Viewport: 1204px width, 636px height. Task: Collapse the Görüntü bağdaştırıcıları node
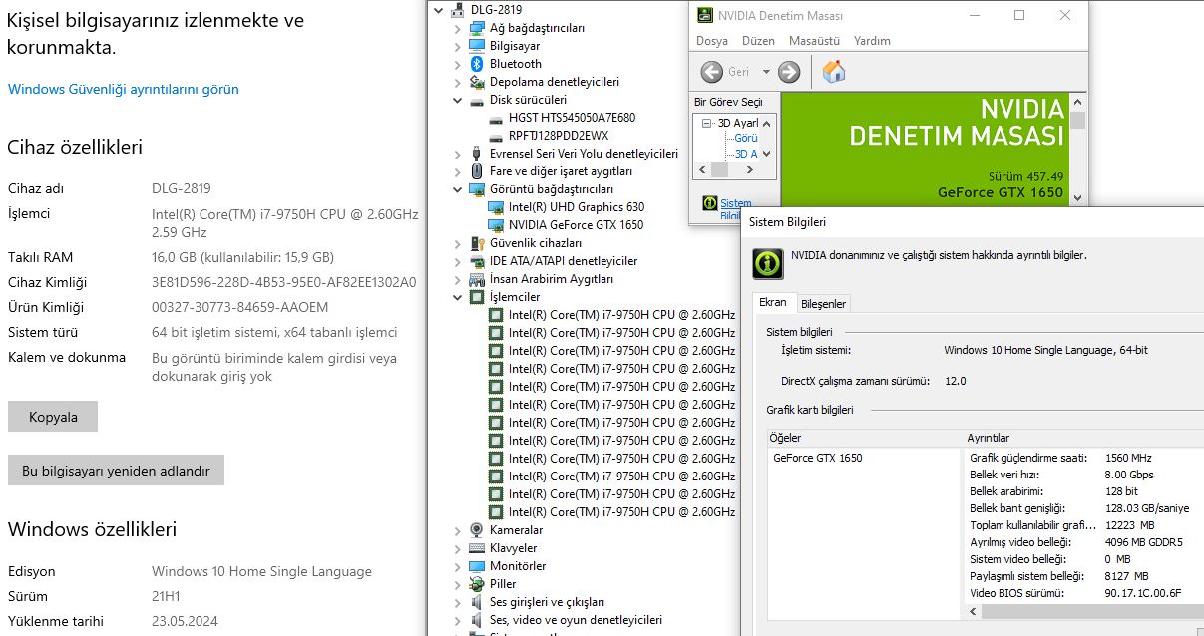pos(458,189)
